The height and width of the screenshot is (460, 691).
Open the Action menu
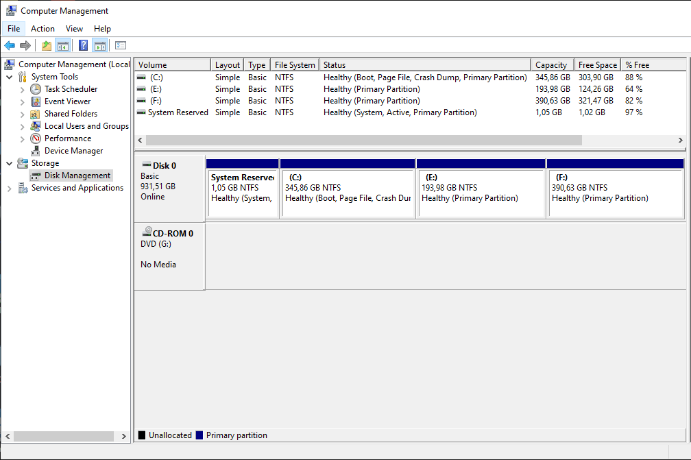click(43, 29)
